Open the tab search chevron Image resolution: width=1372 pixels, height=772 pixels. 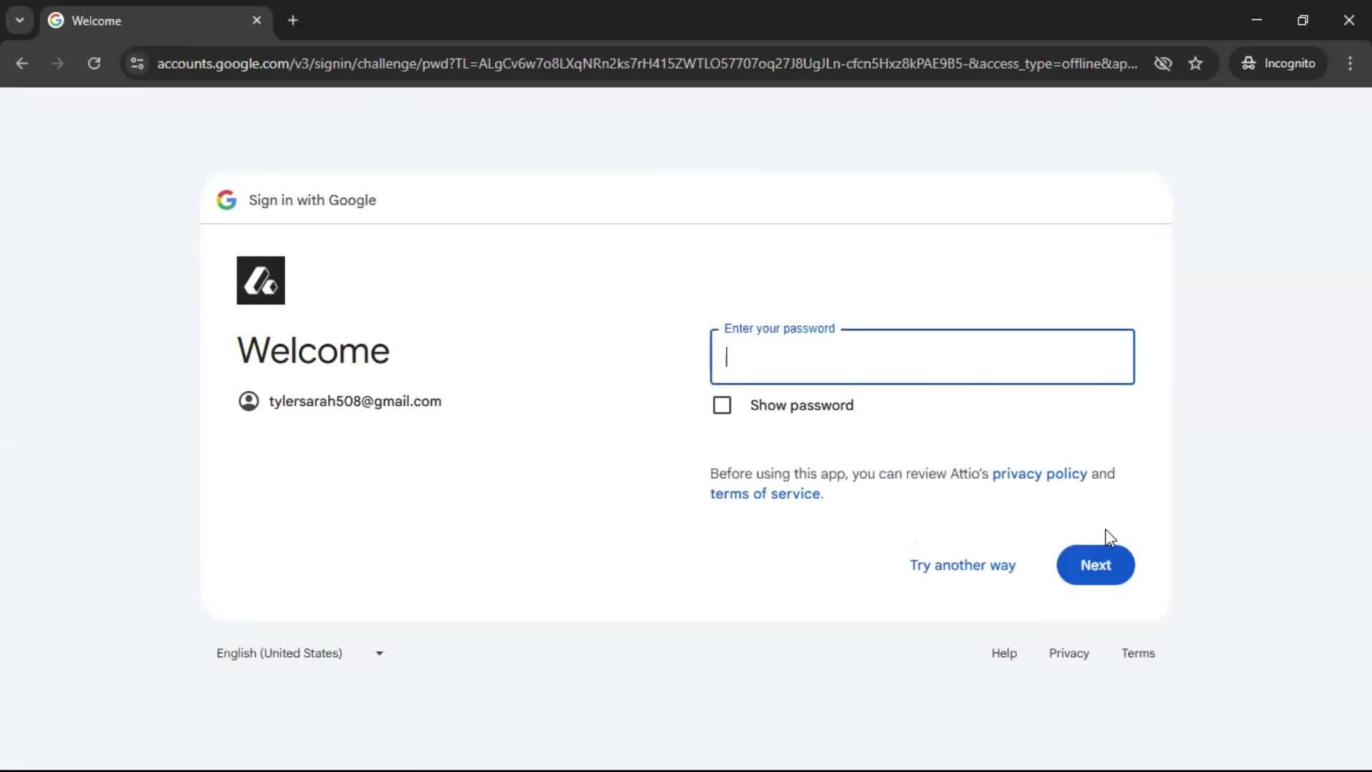[19, 20]
